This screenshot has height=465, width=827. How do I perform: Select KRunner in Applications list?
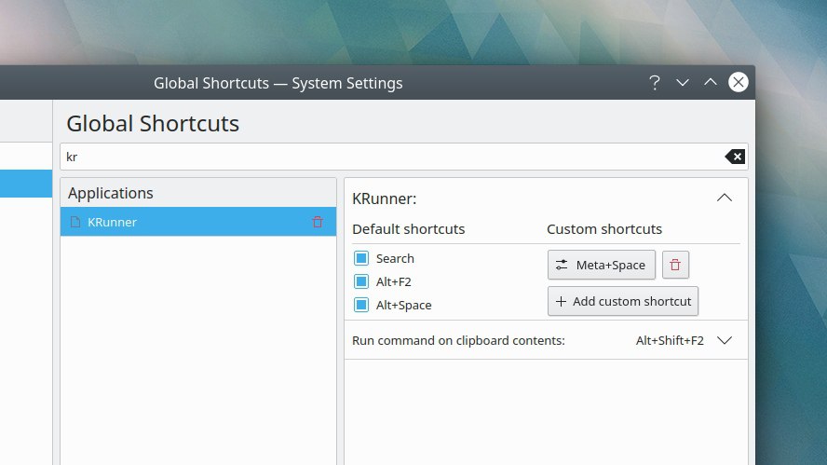point(198,222)
